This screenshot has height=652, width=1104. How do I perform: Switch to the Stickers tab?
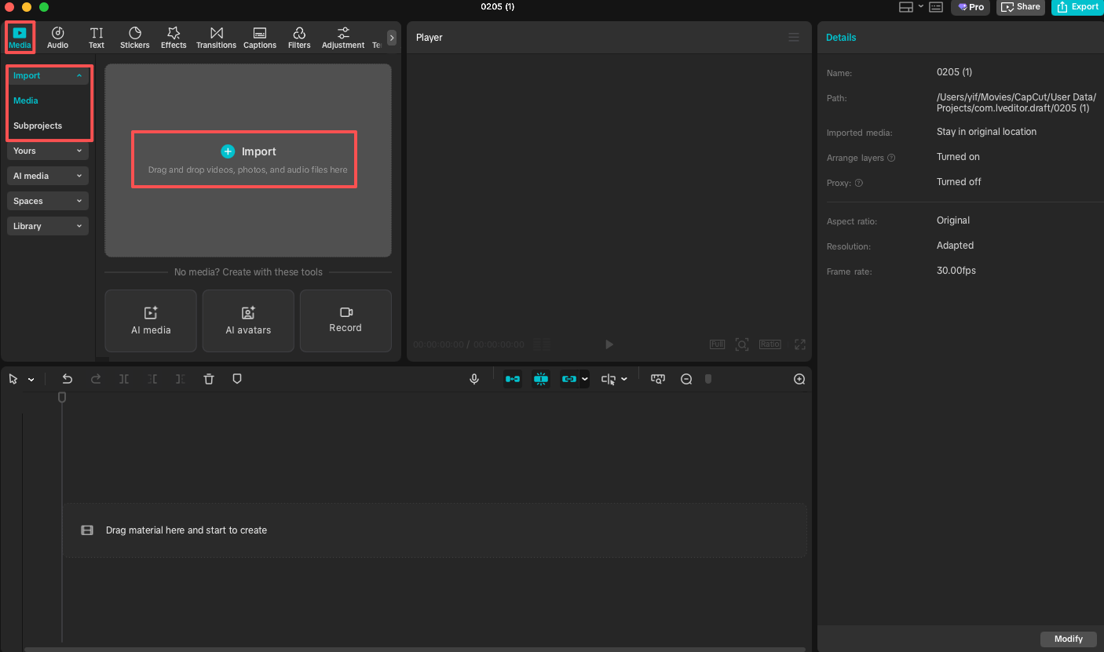pyautogui.click(x=135, y=37)
